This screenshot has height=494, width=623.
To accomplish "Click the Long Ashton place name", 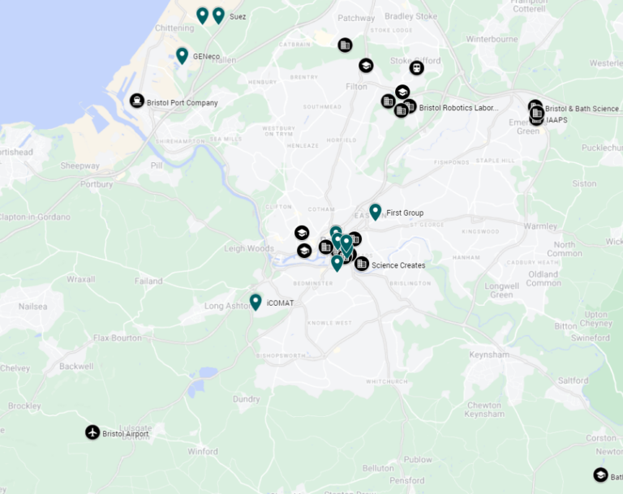I will click(228, 306).
